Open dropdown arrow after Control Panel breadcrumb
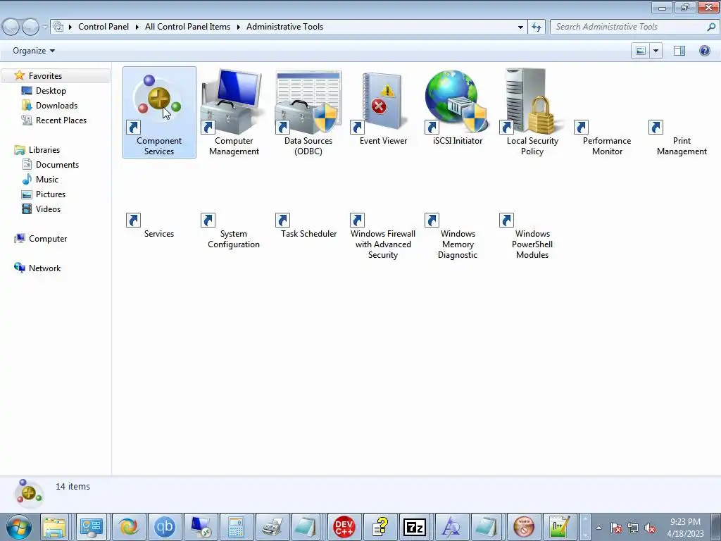Image resolution: width=721 pixels, height=541 pixels. [137, 27]
